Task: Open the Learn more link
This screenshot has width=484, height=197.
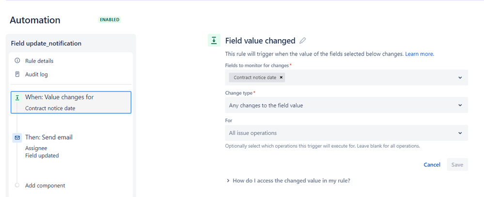Action: (x=419, y=54)
